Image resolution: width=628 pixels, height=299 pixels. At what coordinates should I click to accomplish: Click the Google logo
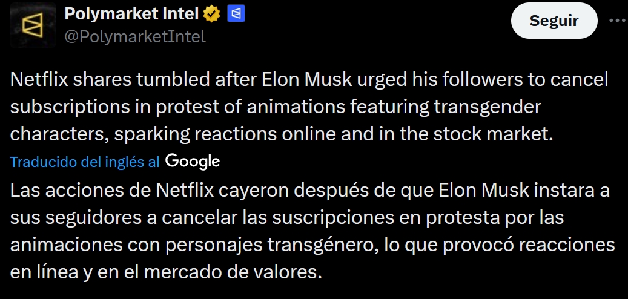(x=192, y=161)
